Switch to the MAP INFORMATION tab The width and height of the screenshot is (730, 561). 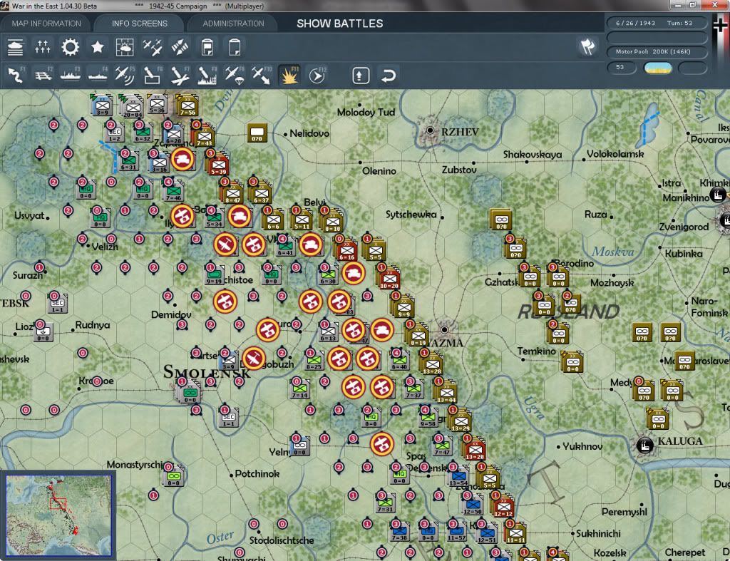coord(46,24)
